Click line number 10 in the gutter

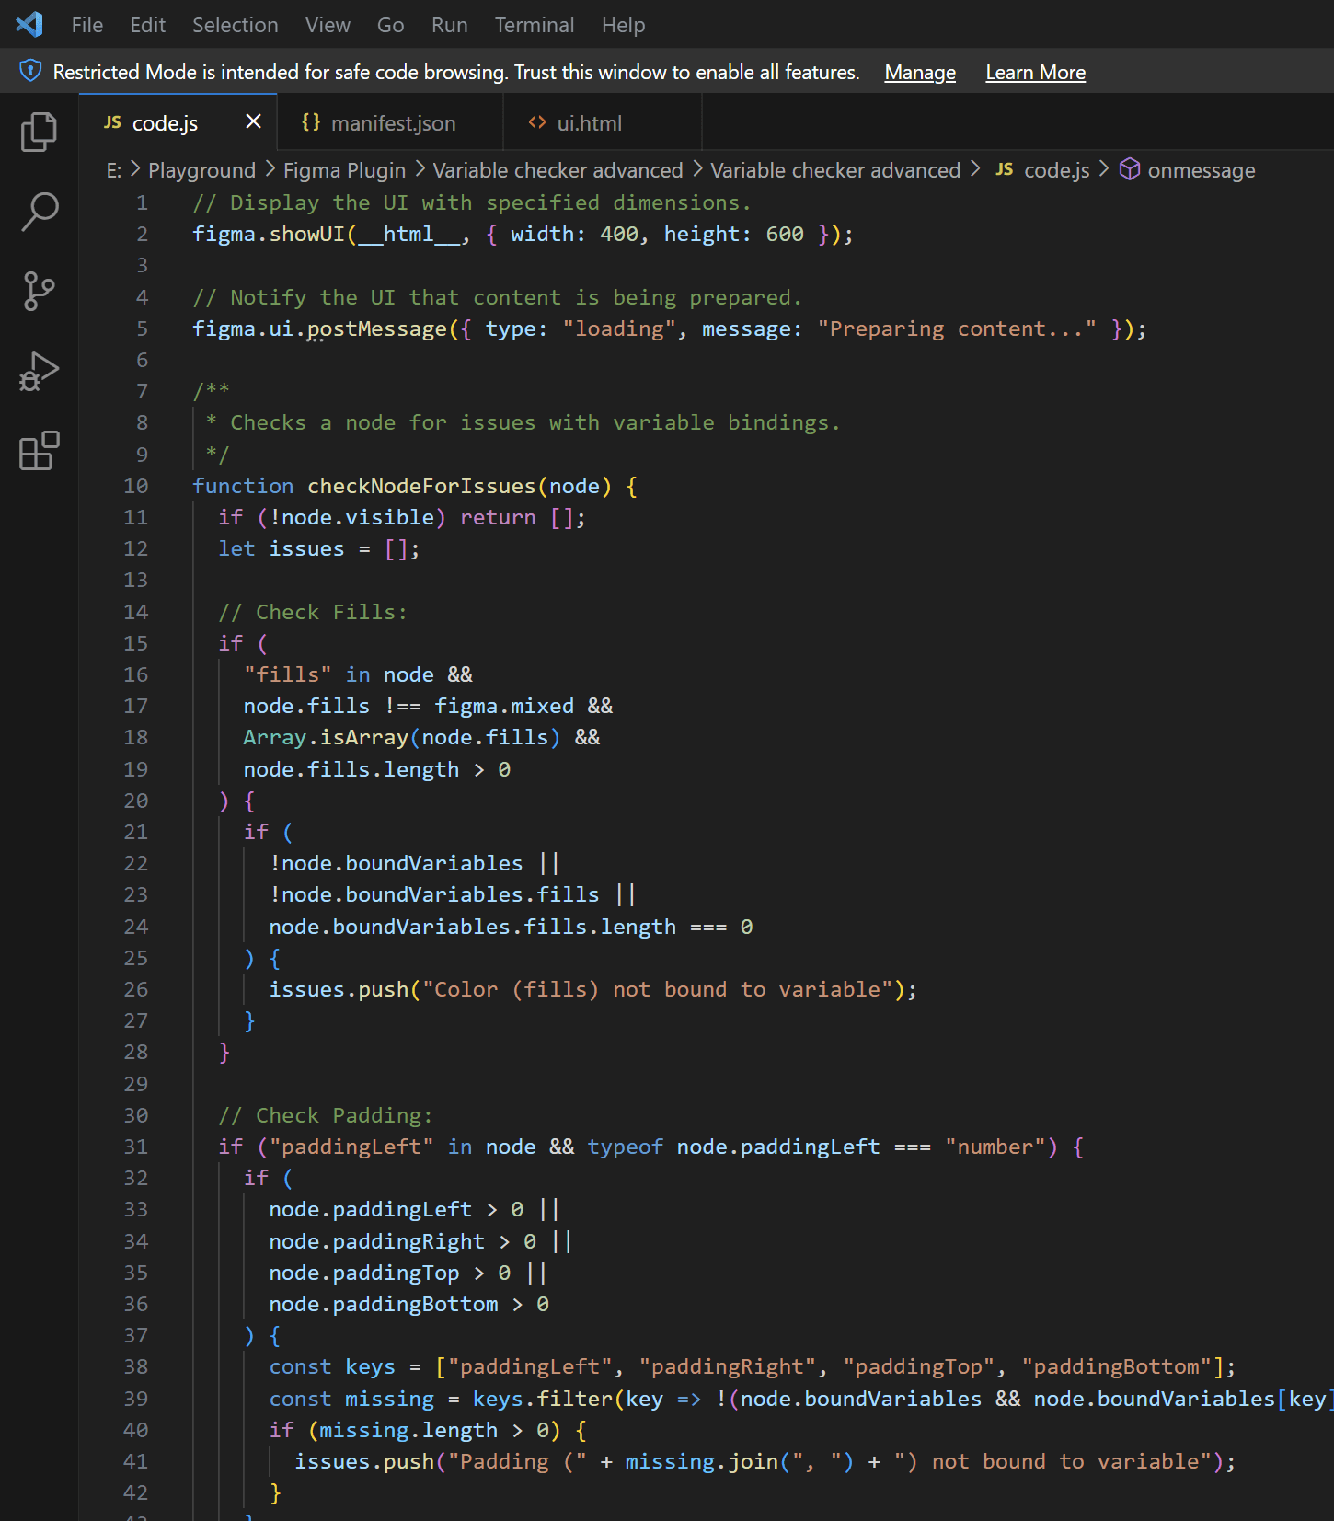(135, 486)
